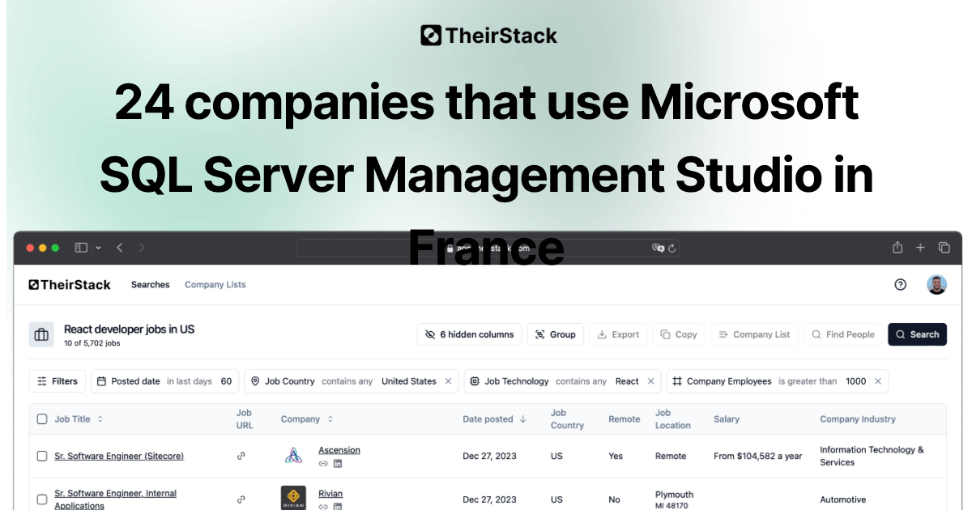Select the Information Technology & Services industry cell

click(x=872, y=456)
